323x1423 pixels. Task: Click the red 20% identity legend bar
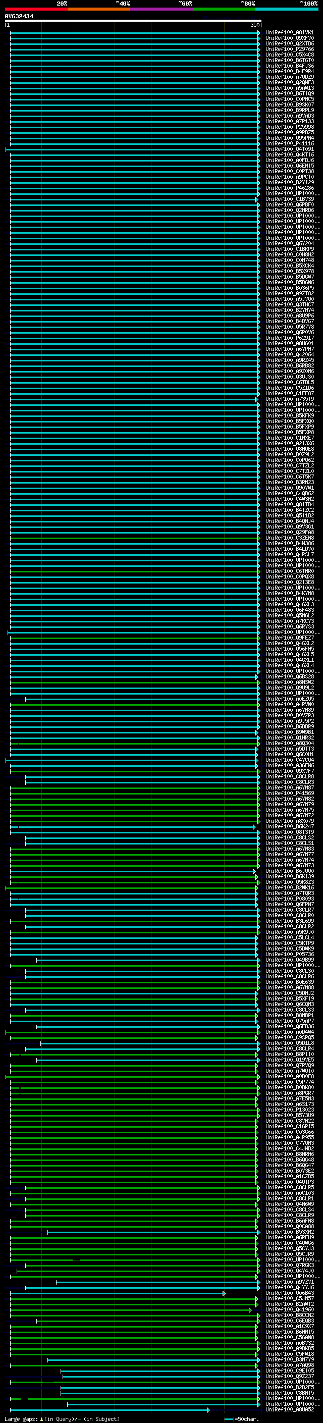(36, 10)
